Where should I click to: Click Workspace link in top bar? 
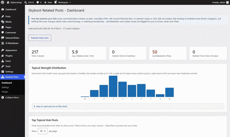pos(63,2)
